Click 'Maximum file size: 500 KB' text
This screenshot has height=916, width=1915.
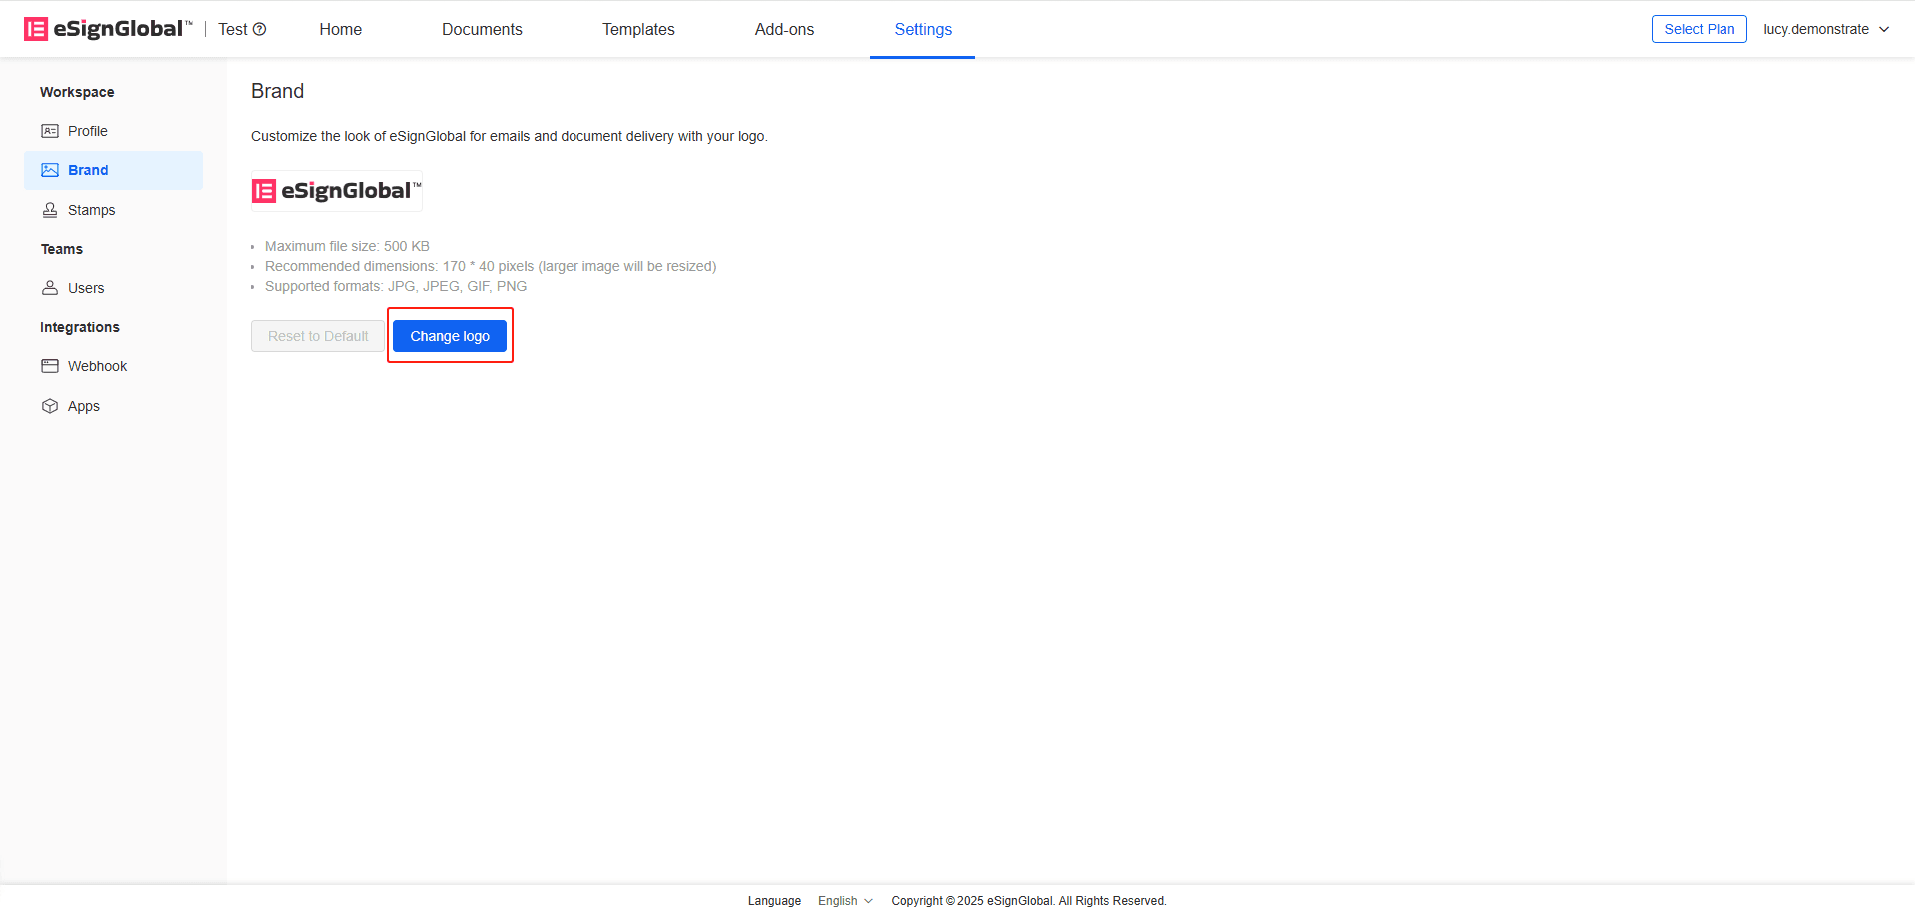347,246
